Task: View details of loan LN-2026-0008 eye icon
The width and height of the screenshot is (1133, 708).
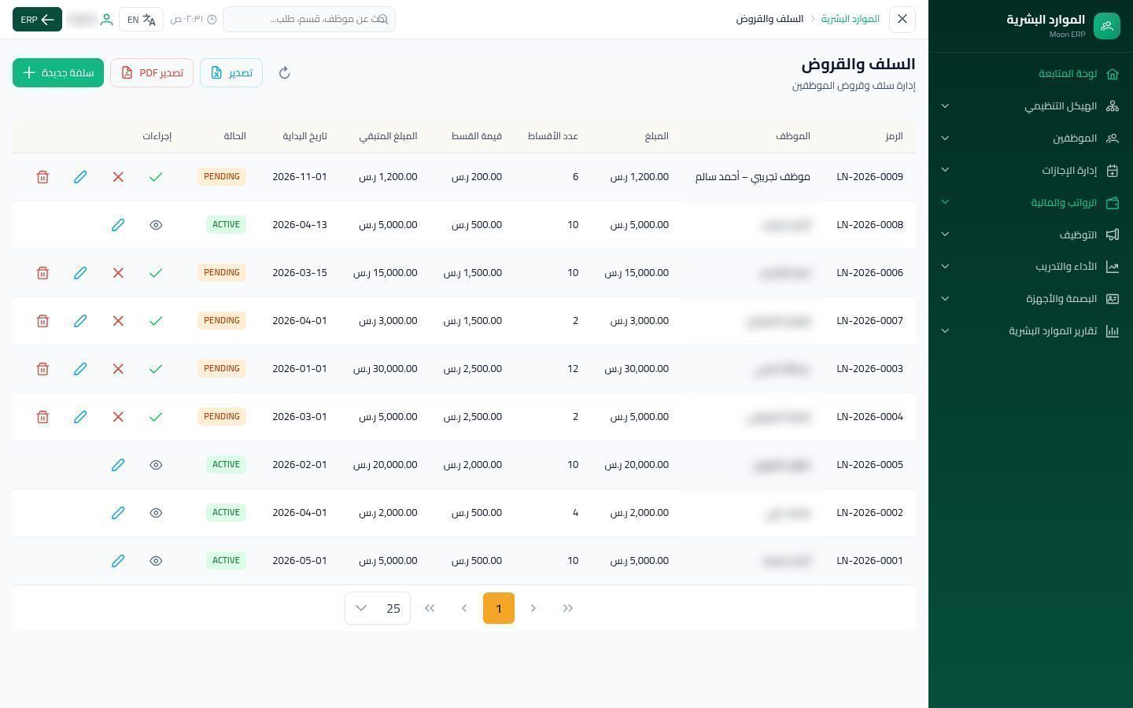Action: click(x=156, y=225)
